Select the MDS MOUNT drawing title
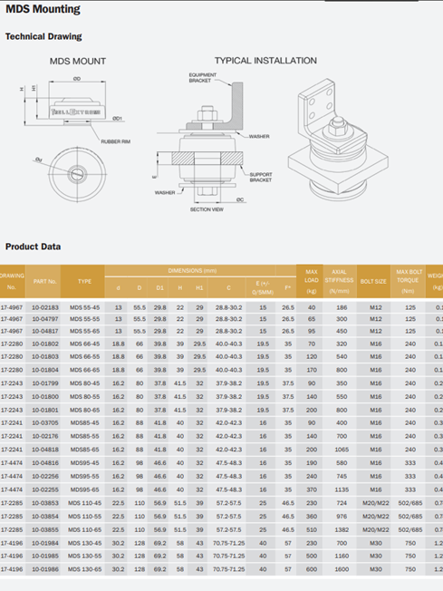This screenshot has width=443, height=591. tap(78, 61)
